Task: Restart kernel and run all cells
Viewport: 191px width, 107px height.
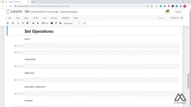Action: coord(60,23)
